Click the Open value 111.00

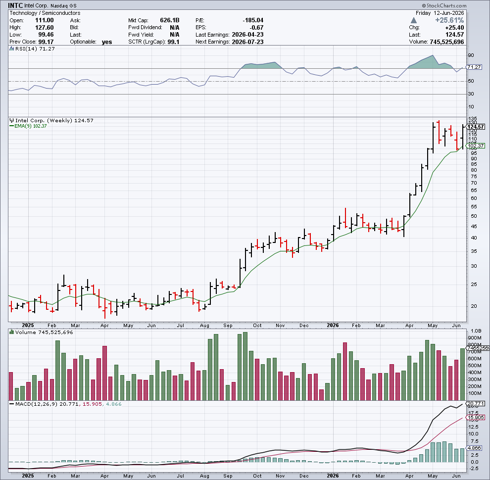point(44,20)
